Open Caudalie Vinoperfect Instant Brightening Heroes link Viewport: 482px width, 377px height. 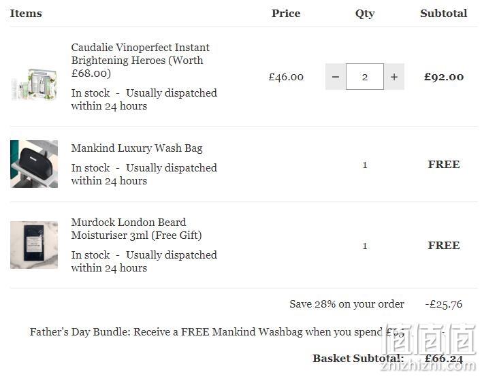click(x=140, y=60)
